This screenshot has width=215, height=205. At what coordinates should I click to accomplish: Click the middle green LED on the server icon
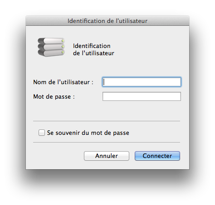click(x=63, y=47)
